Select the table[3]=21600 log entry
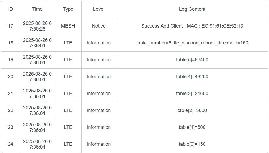This screenshot has width=269, height=153. click(192, 94)
